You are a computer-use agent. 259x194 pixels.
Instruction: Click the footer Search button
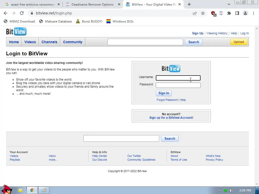[170, 138]
